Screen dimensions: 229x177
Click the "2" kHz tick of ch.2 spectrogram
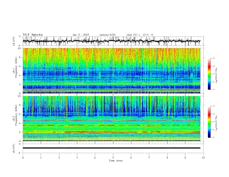20,132
